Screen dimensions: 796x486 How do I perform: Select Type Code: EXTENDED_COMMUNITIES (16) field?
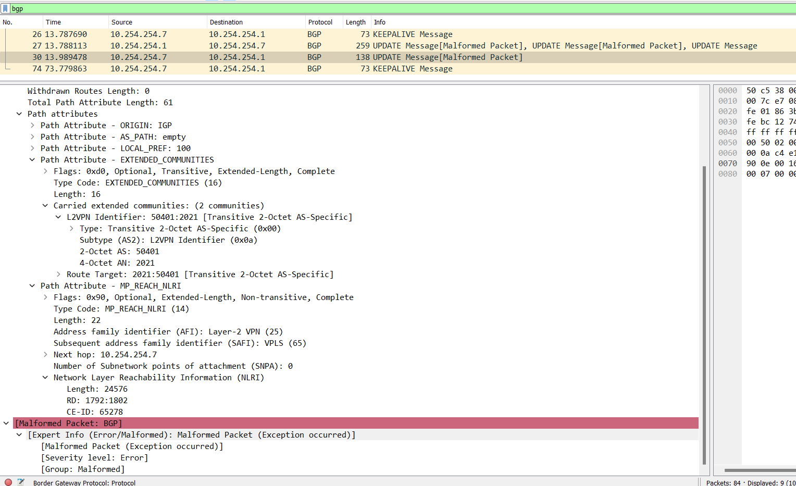pyautogui.click(x=138, y=183)
